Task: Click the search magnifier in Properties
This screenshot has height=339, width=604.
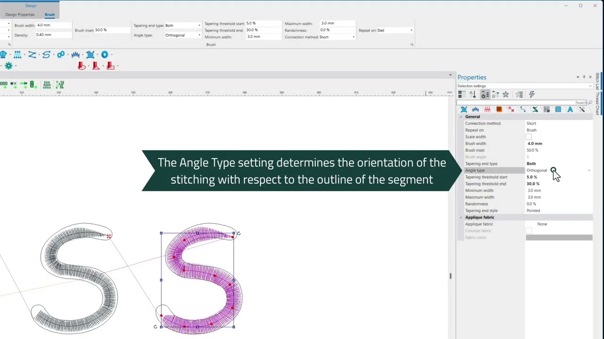Action: pyautogui.click(x=590, y=102)
